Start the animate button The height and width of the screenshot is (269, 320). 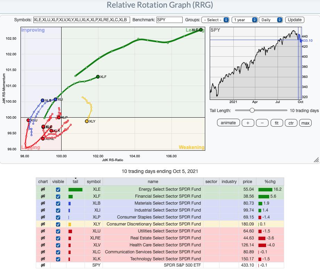tap(228, 123)
